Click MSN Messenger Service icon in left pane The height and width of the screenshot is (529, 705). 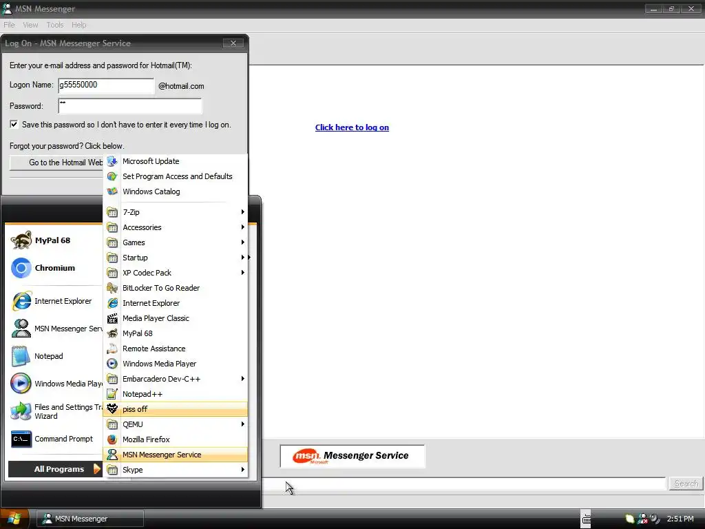click(21, 329)
